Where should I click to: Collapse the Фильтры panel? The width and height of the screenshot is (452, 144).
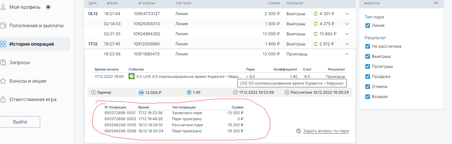pos(436,3)
